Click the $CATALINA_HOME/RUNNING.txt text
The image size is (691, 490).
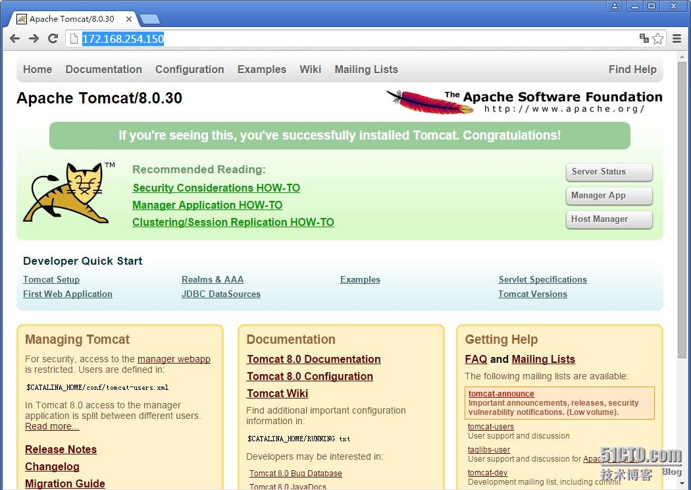click(x=299, y=439)
